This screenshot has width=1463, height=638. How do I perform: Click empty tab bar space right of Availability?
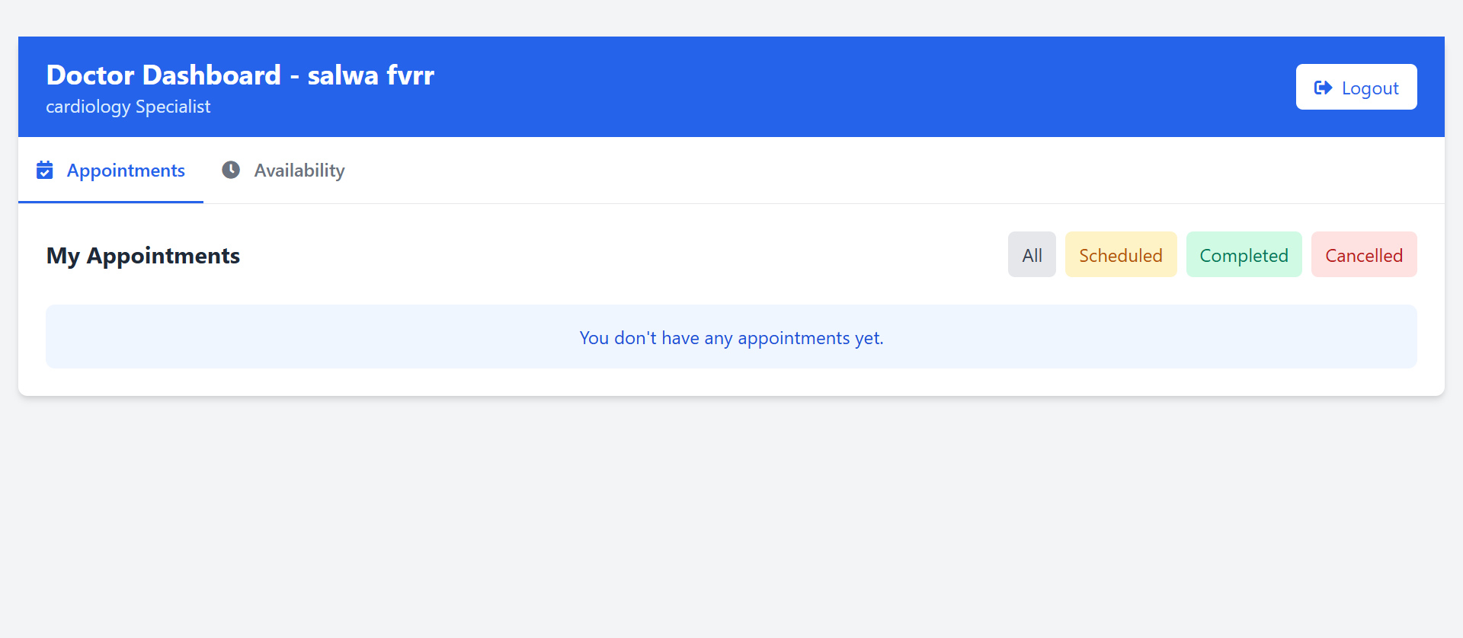(x=838, y=171)
